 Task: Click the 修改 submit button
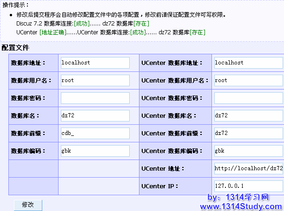28,205
